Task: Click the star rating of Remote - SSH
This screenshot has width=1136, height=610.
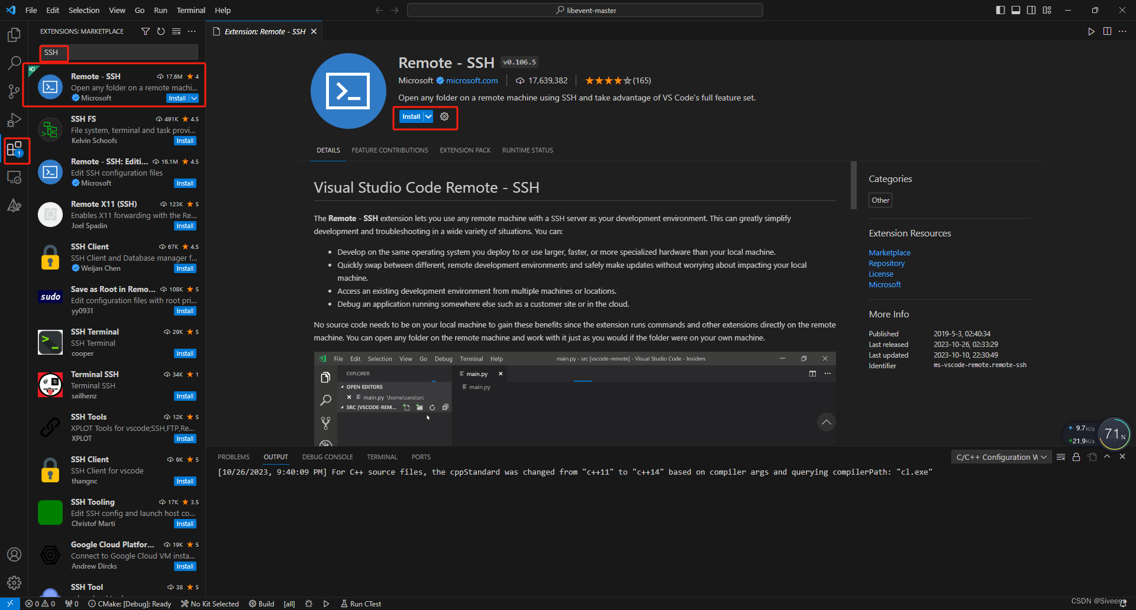Action: (x=618, y=80)
